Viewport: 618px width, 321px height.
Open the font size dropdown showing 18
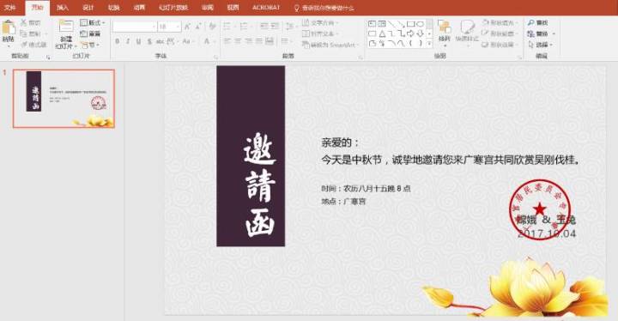click(x=169, y=27)
